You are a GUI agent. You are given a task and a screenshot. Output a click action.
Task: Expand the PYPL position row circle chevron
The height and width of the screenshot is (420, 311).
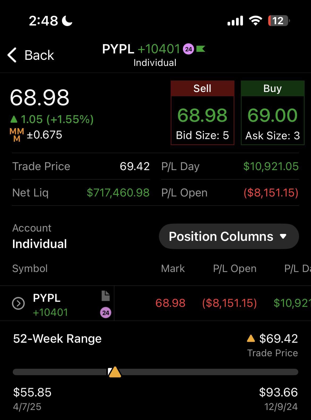(18, 303)
